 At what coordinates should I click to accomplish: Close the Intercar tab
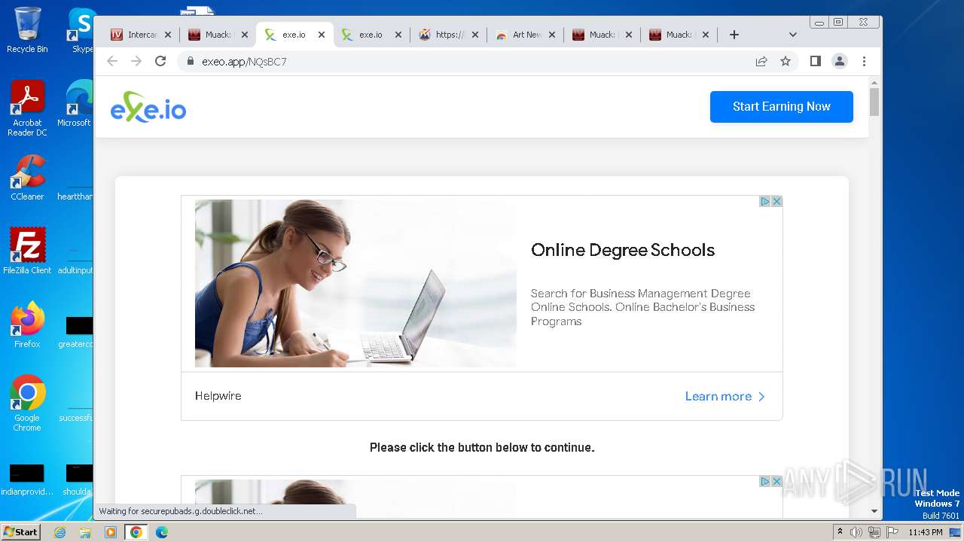click(168, 35)
